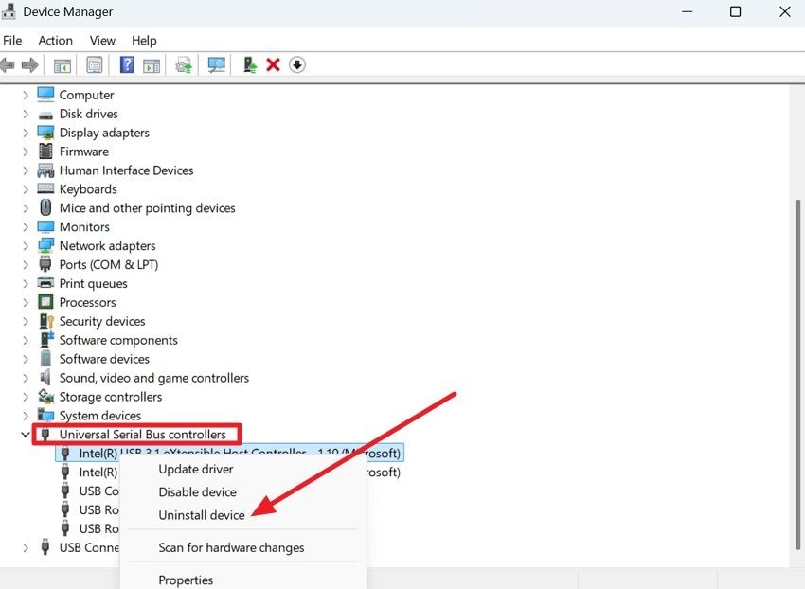Click the mouse icon for pointing devices

[x=45, y=207]
